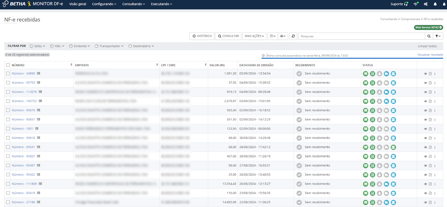Click the building status icon for Número 27180
This screenshot has width=447, height=207.
(x=393, y=203)
